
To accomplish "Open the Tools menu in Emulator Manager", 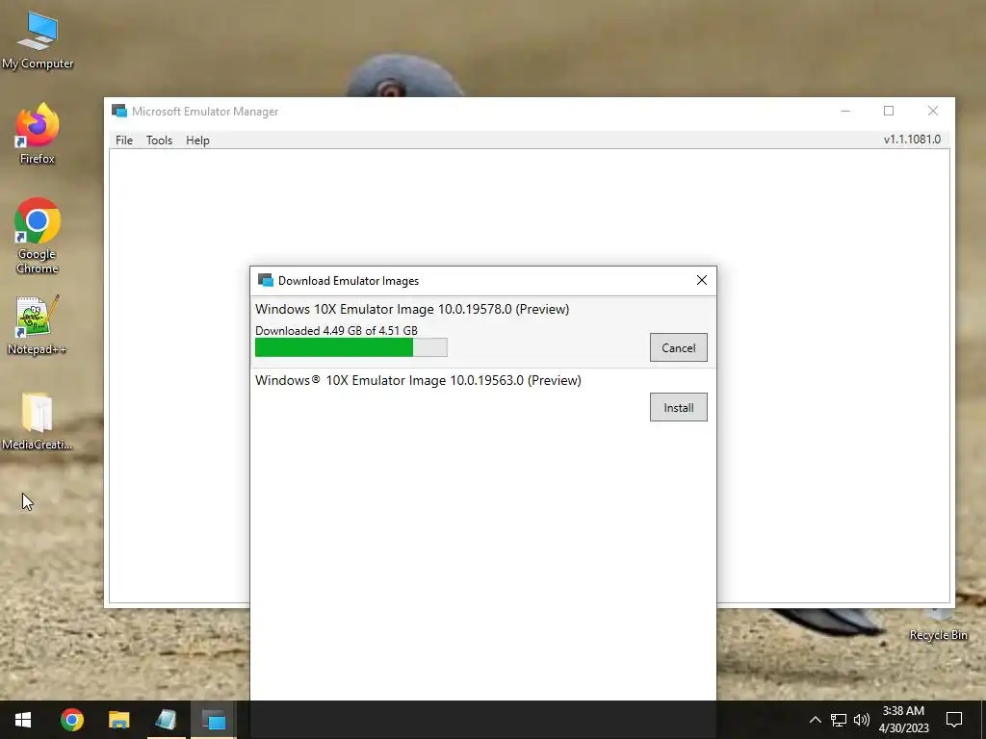I will click(159, 140).
